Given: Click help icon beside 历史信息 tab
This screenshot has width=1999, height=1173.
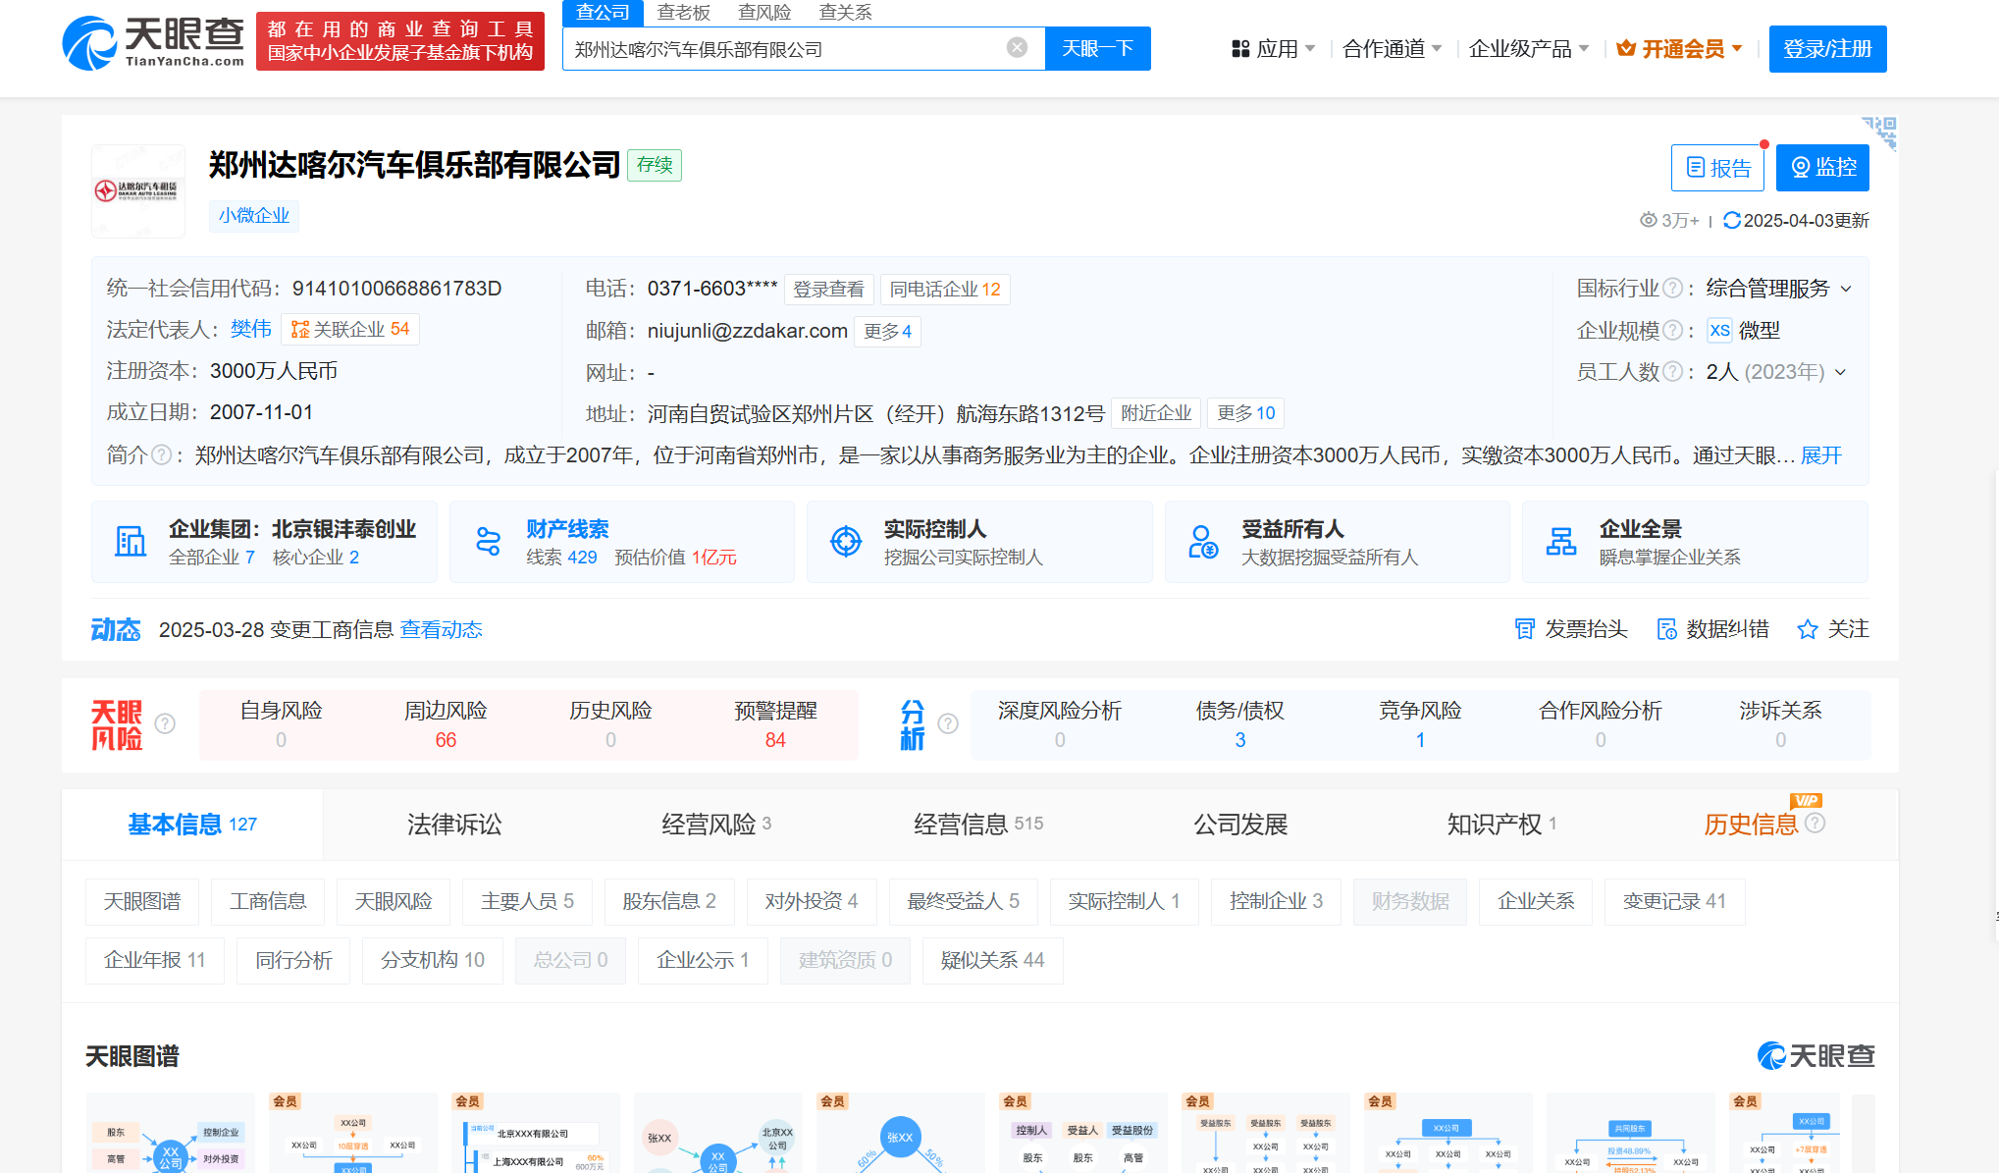Looking at the screenshot, I should pyautogui.click(x=1815, y=824).
